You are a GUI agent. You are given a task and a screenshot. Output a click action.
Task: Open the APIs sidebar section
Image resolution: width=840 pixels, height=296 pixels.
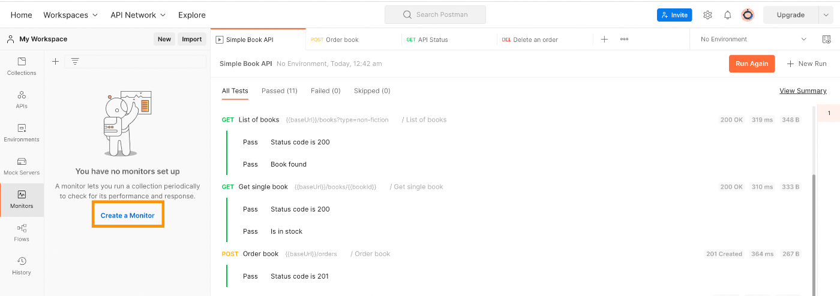(22, 99)
